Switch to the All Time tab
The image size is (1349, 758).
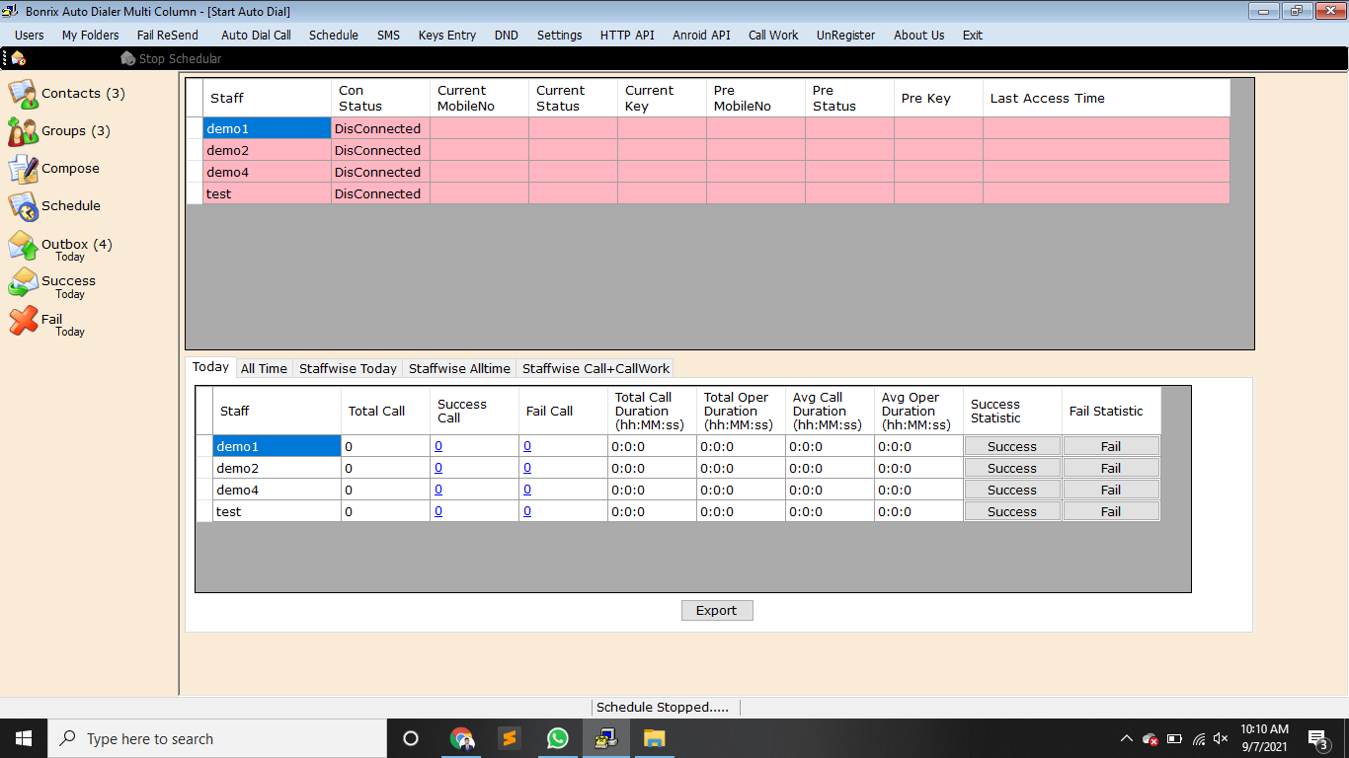(264, 368)
